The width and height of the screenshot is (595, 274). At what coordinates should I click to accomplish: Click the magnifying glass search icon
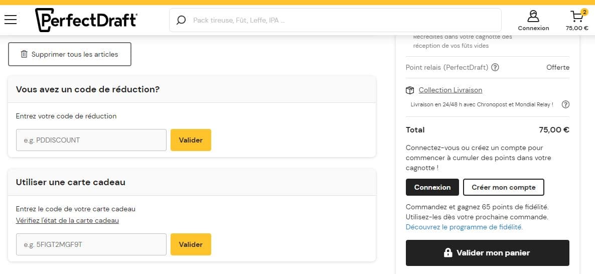pos(181,21)
